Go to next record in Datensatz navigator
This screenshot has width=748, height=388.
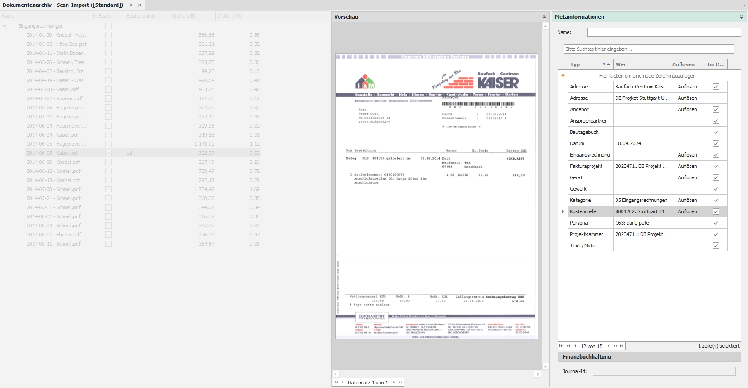[394, 383]
